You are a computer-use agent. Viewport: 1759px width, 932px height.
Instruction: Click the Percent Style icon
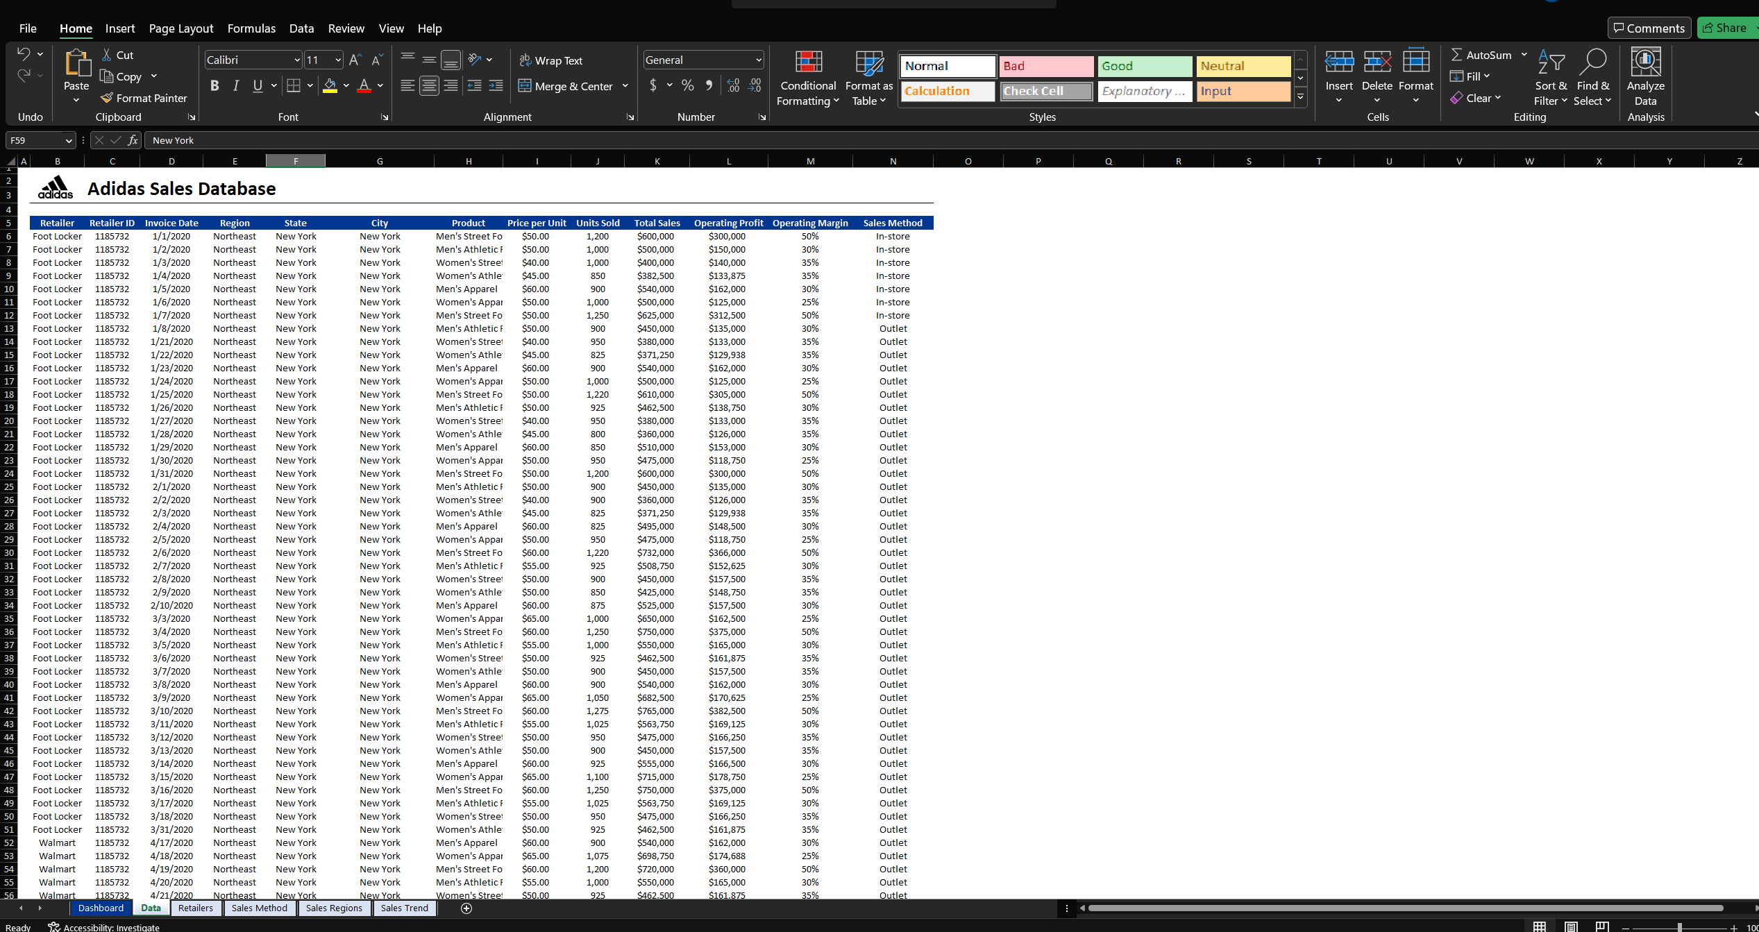[x=687, y=85]
